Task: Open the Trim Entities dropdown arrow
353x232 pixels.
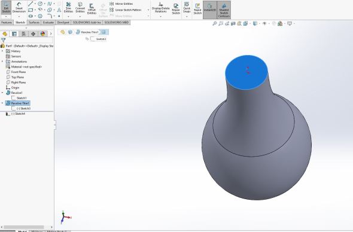Action: coord(68,17)
